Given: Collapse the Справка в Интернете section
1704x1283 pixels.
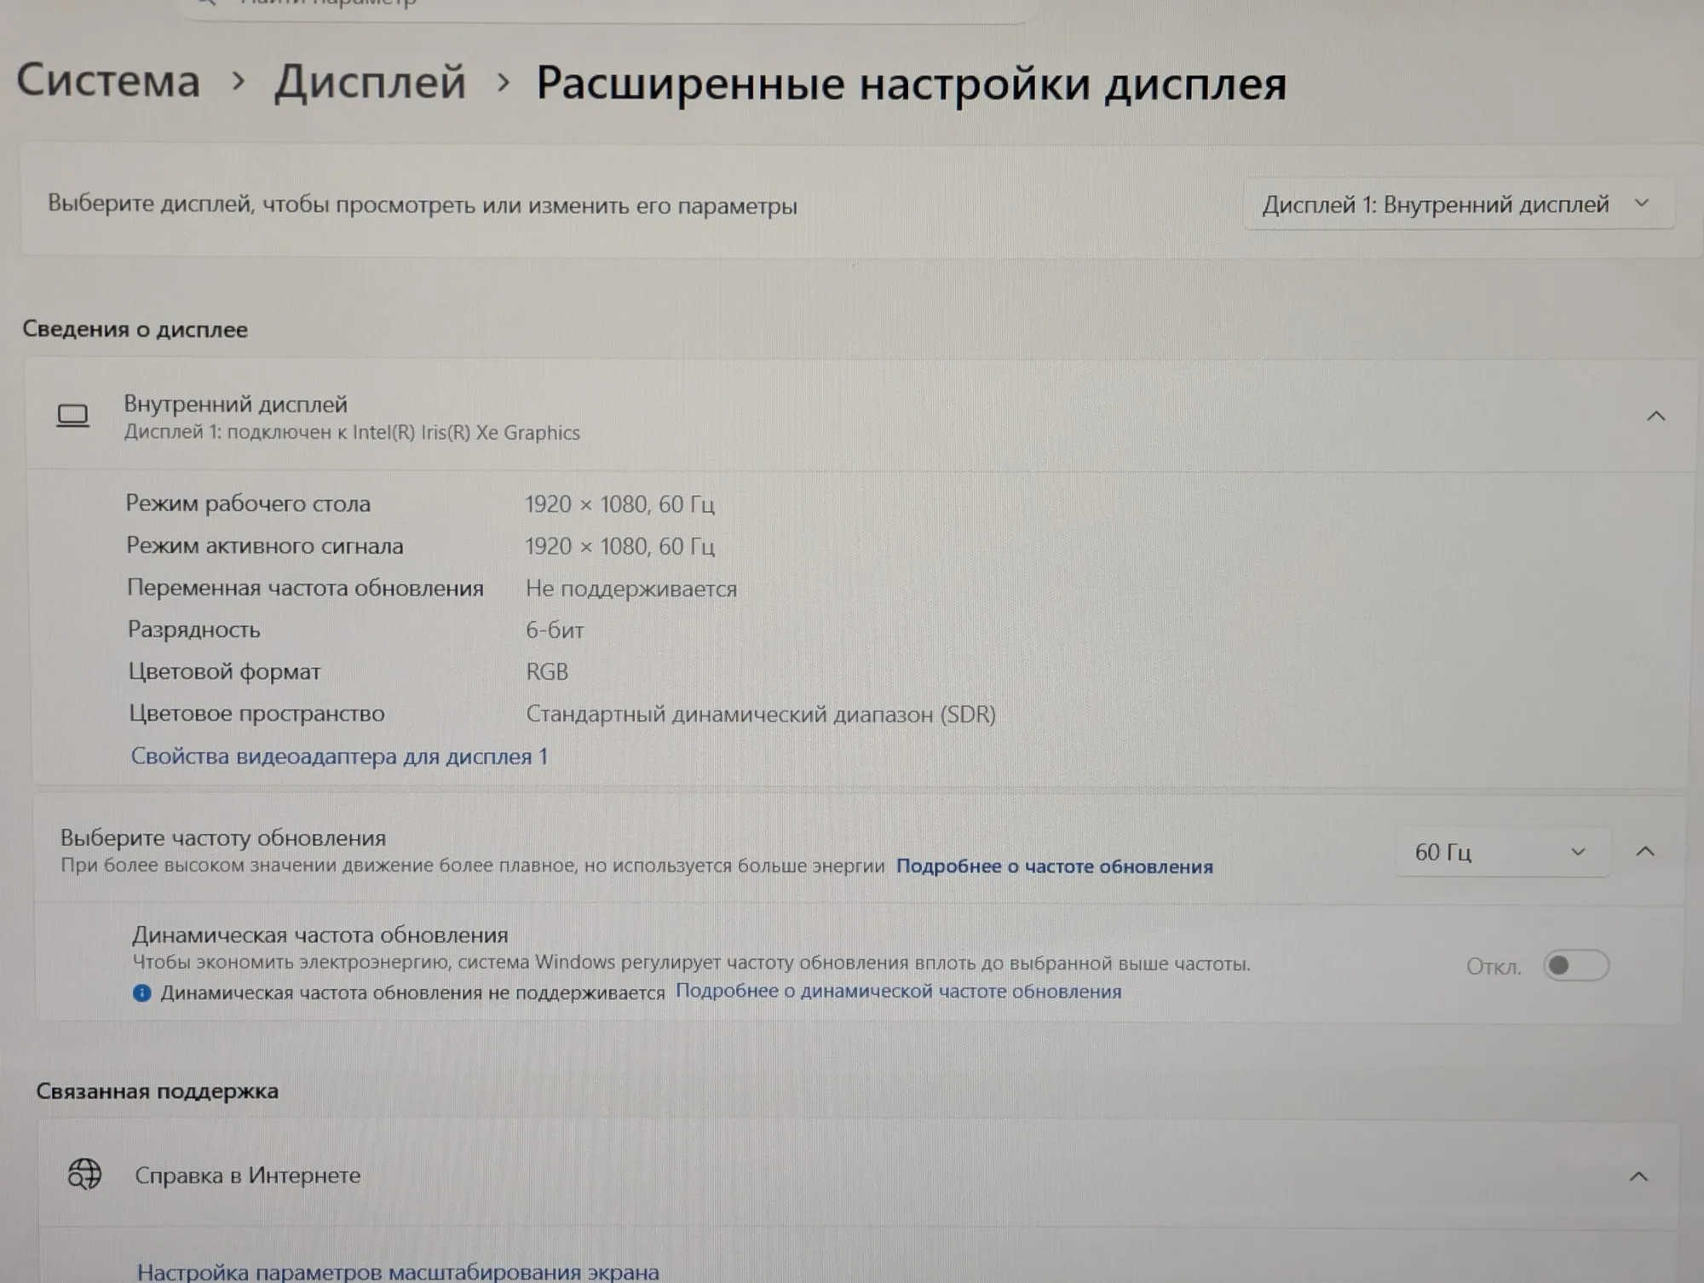Looking at the screenshot, I should [x=1638, y=1177].
